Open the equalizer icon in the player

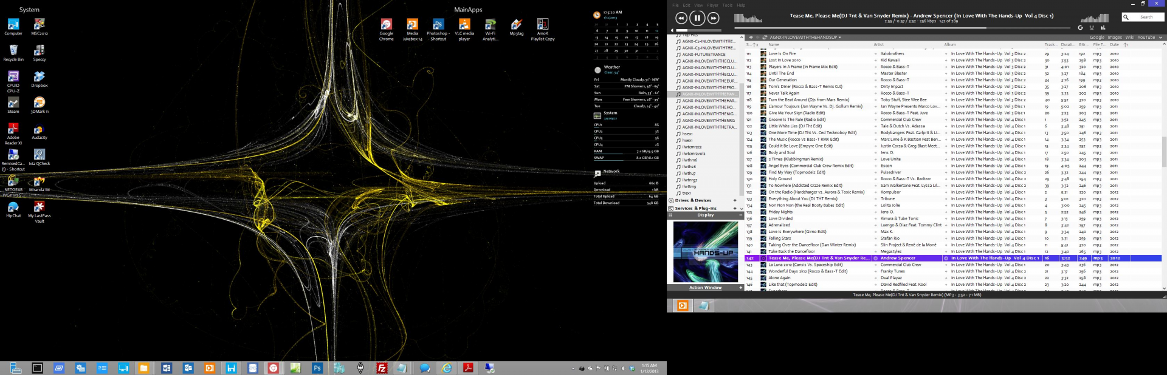tap(1103, 28)
